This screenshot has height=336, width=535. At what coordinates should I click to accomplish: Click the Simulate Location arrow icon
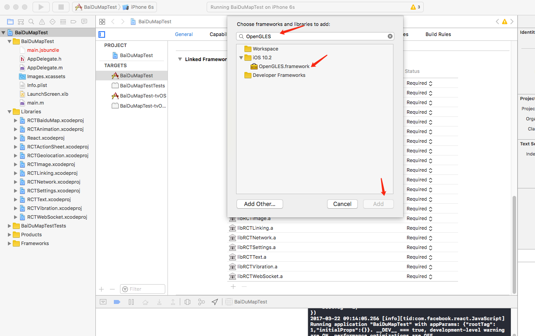click(215, 302)
